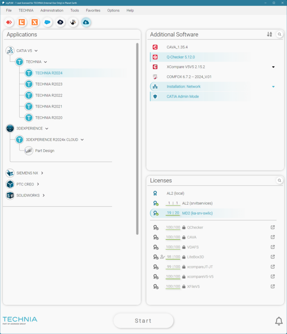Screen dimensions: 287x334
Task: Click the Applications panel scrollbar
Action: [137, 139]
